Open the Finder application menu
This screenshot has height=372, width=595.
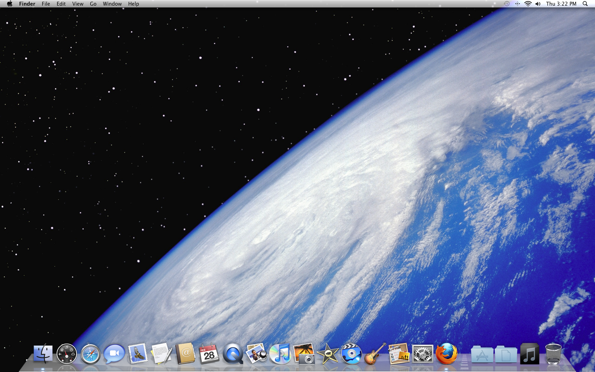click(x=27, y=4)
